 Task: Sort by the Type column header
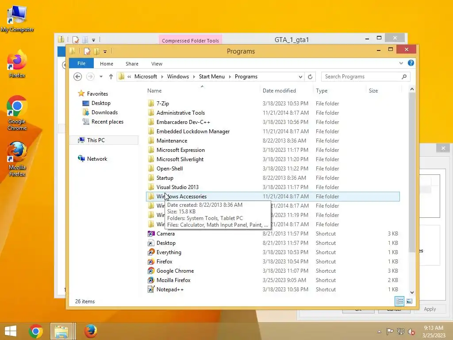click(x=322, y=91)
